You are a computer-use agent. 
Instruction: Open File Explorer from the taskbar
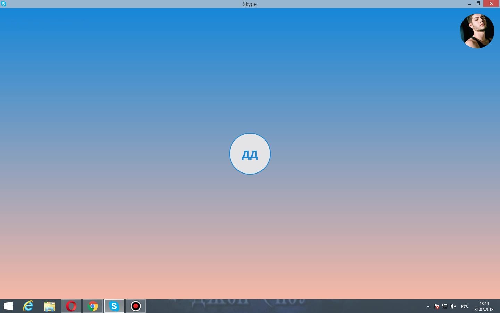click(x=50, y=306)
